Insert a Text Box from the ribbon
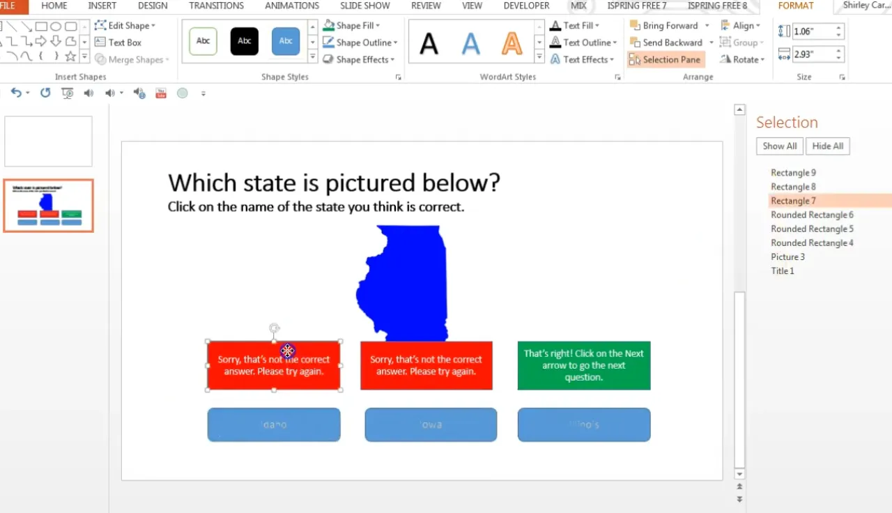Image resolution: width=892 pixels, height=513 pixels. pos(118,43)
